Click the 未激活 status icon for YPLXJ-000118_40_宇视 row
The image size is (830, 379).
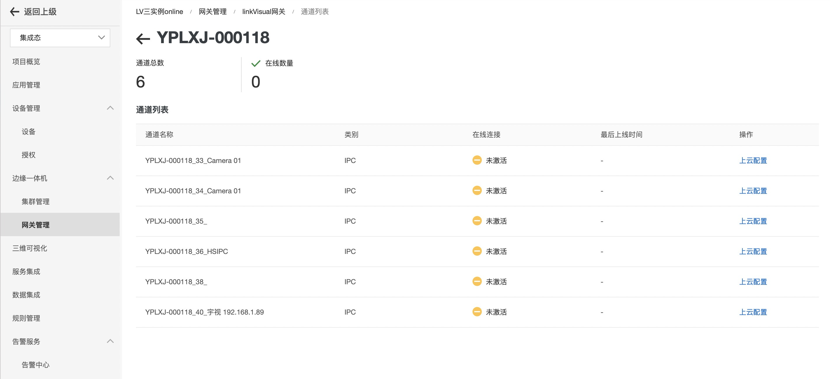477,311
